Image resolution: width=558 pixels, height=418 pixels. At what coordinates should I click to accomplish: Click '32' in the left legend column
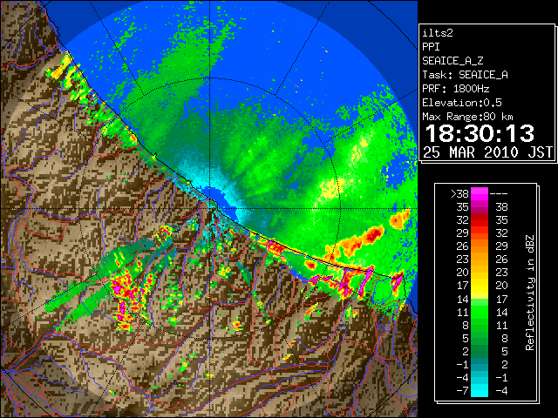(463, 220)
